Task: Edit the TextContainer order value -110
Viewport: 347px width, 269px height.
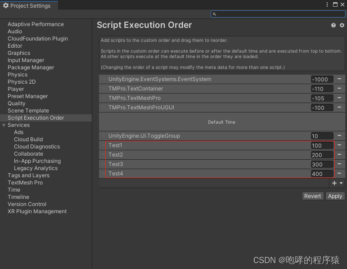Action: (x=322, y=89)
